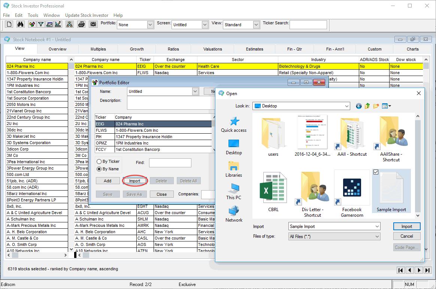This screenshot has height=289, width=436.
Task: Click the circled Import button in Portfolio Editor
Action: click(135, 180)
